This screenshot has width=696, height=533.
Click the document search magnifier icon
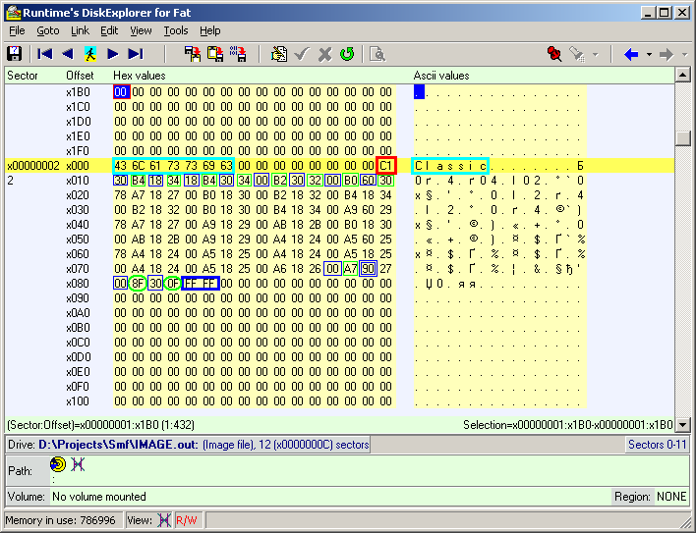tap(377, 54)
